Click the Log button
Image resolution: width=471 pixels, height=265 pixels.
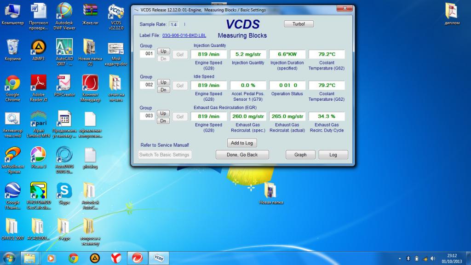(333, 155)
